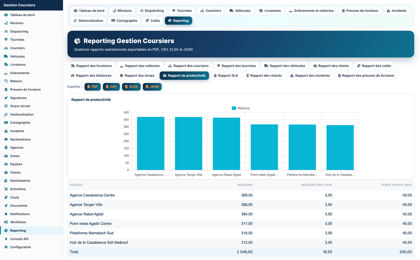Click the Enlevements icon in the sidebar

(6, 73)
